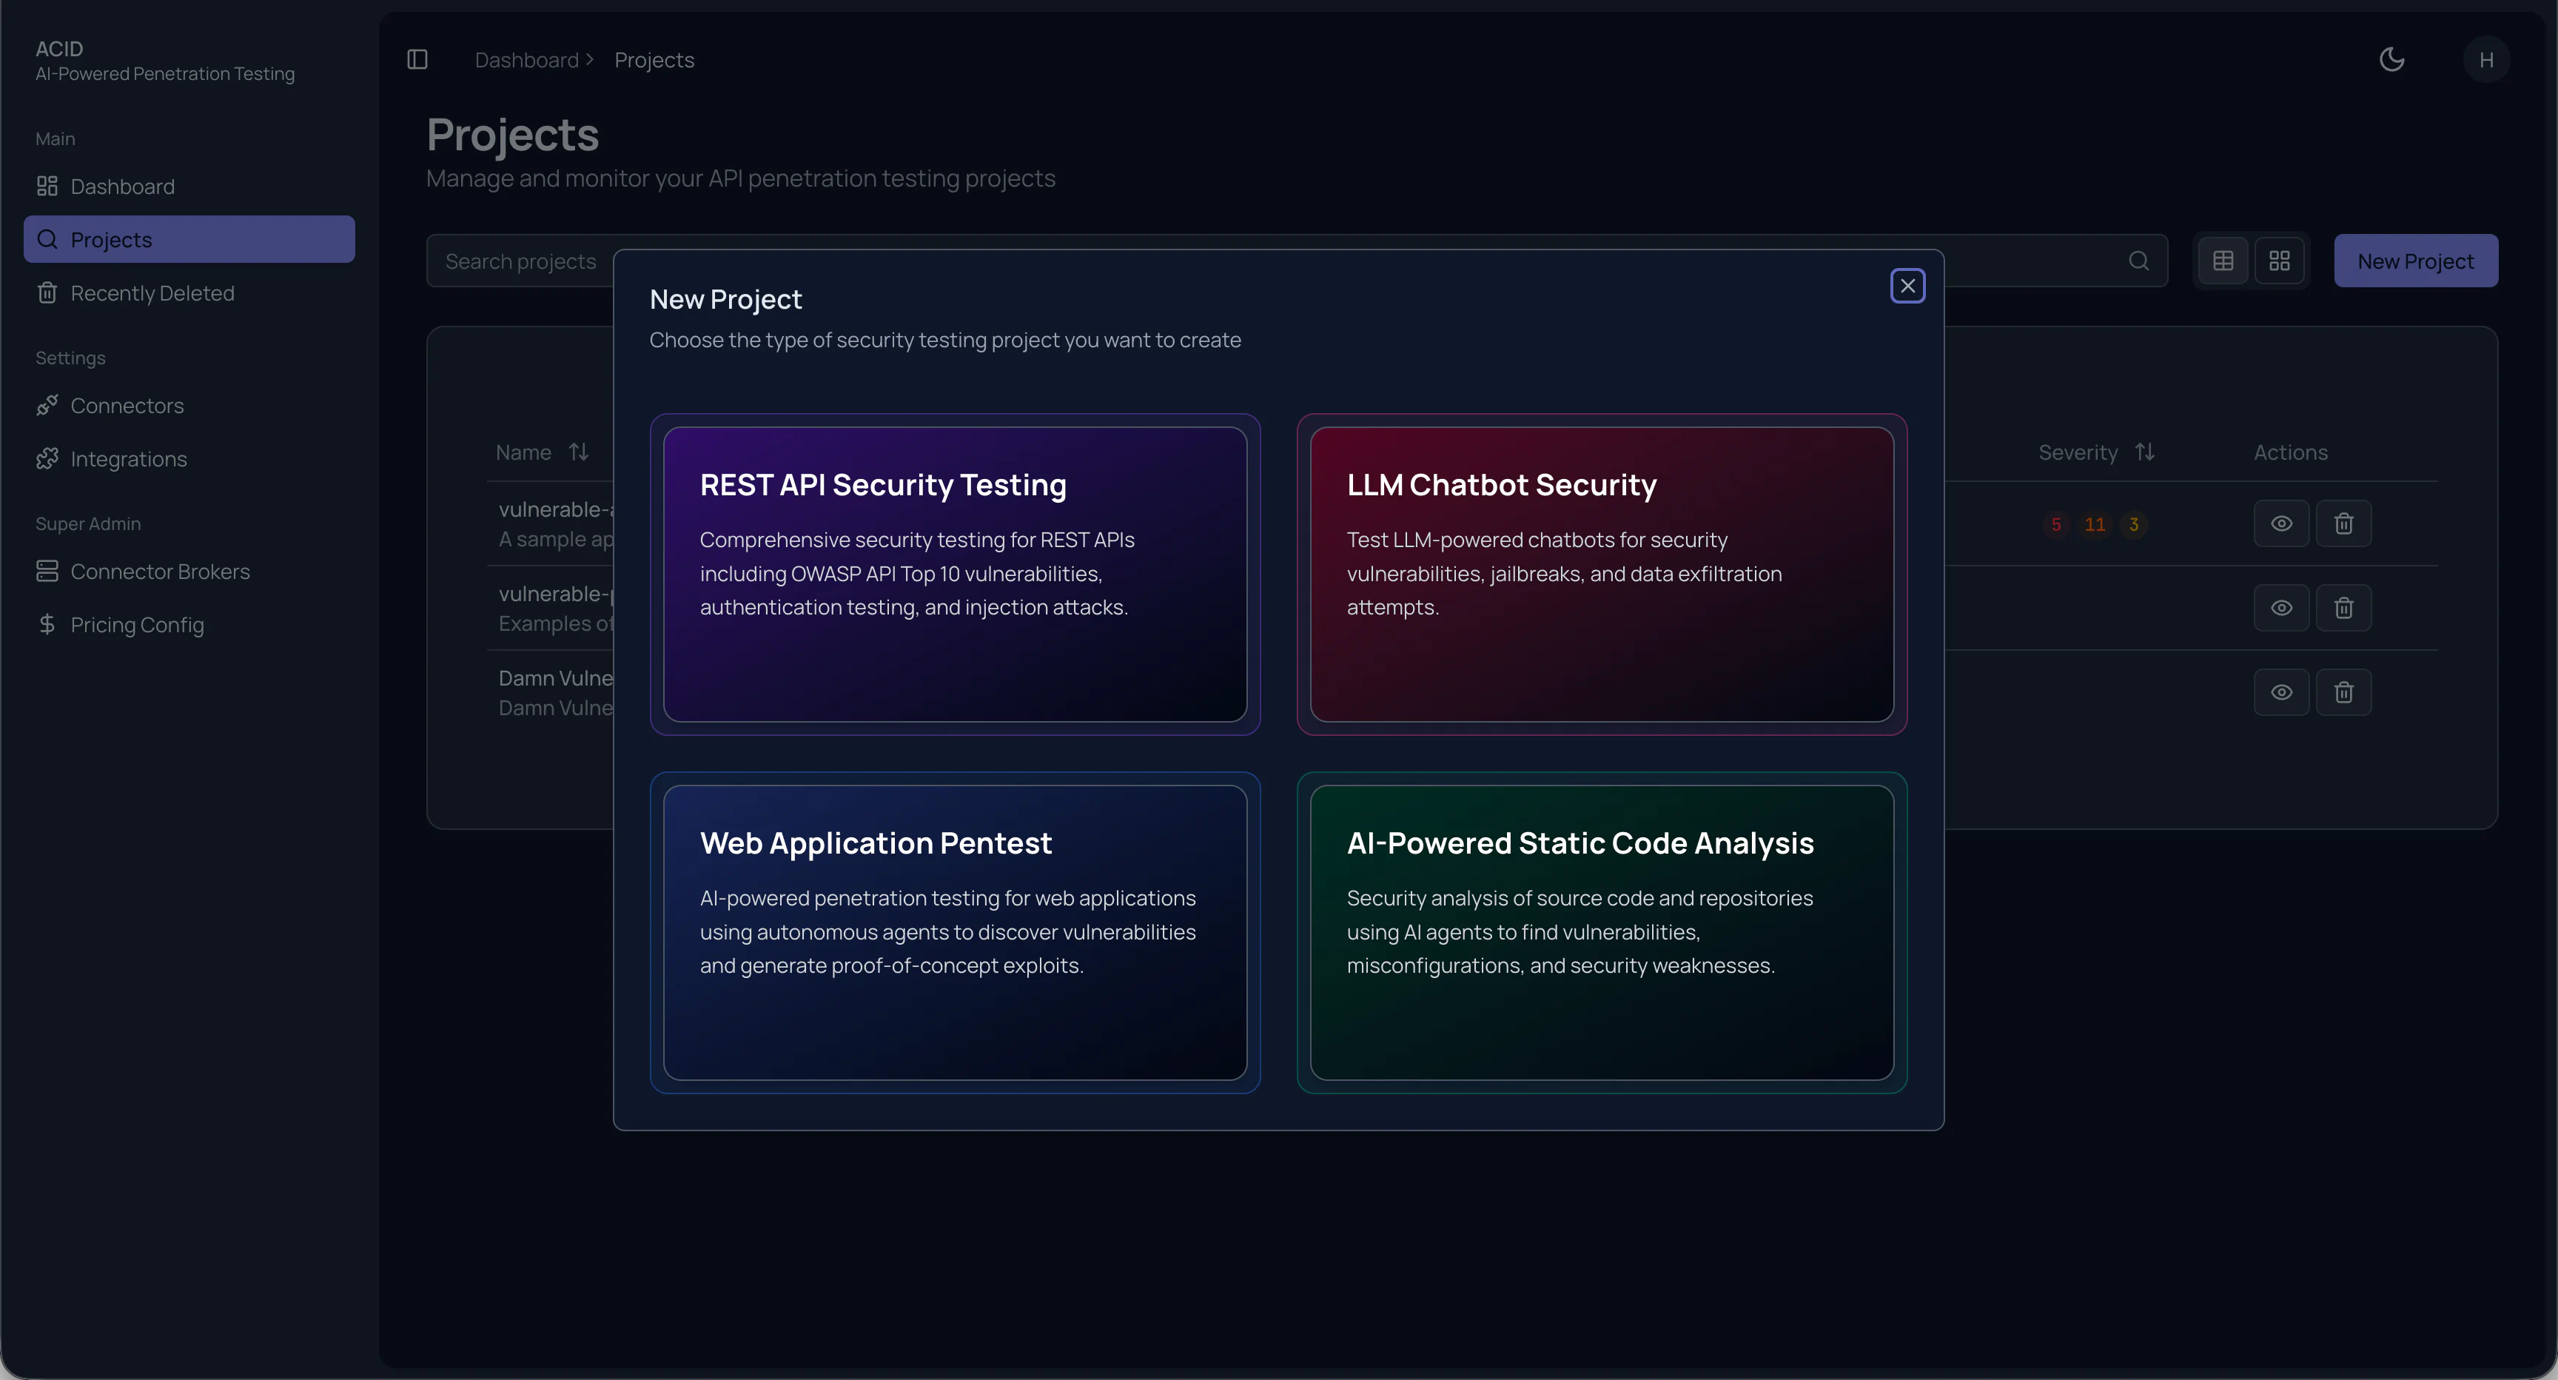Switch the dark mode moon icon

pos(2392,60)
